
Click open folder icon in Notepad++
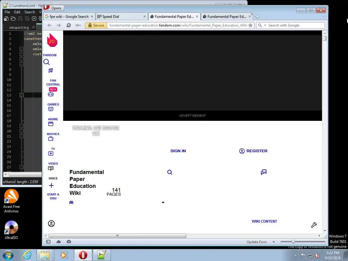(13, 18)
